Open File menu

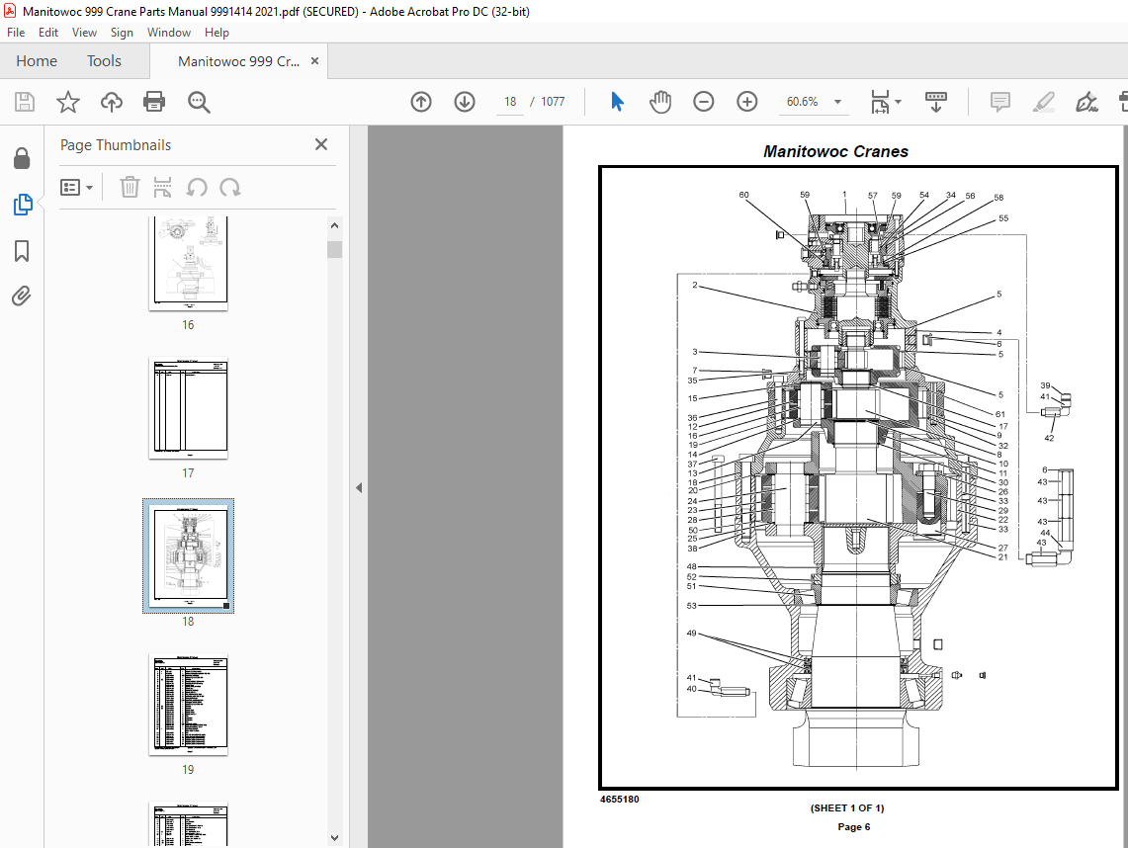16,33
